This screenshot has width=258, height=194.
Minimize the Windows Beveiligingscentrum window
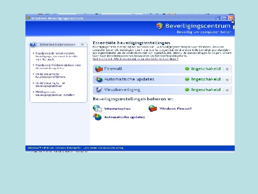218,18
